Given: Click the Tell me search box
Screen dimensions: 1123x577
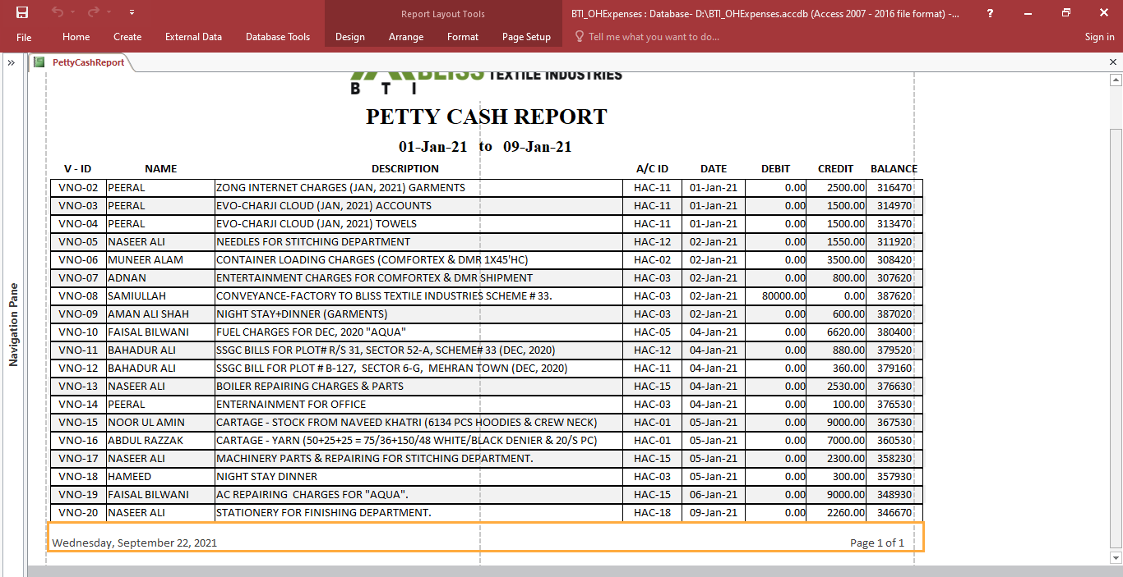Looking at the screenshot, I should [648, 37].
